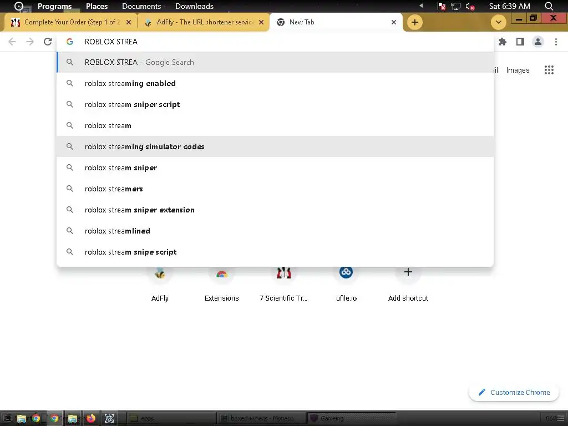Viewport: 568px width, 426px height.
Task: Select 'roblox streaming simulator codes' suggestion
Action: point(275,146)
